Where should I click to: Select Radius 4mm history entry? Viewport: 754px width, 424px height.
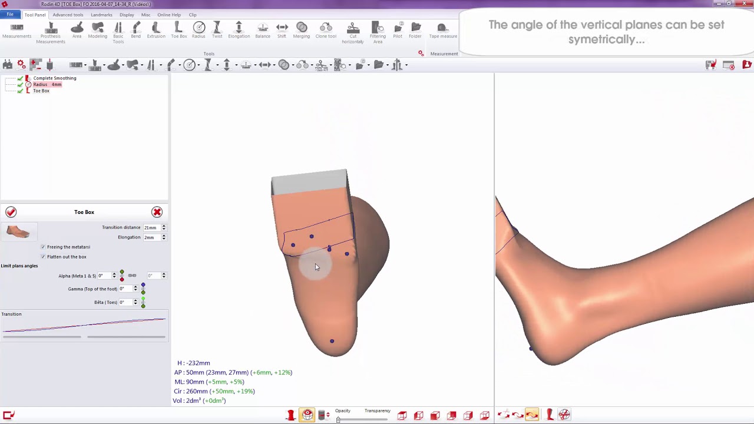[47, 85]
